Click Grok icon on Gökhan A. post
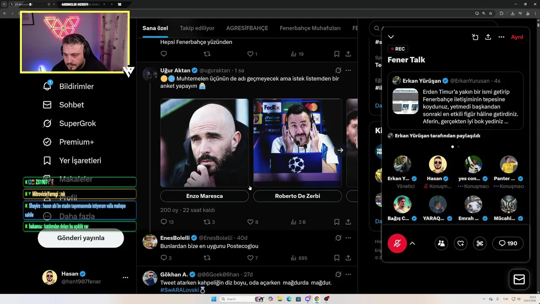The image size is (540, 304). pyautogui.click(x=338, y=274)
